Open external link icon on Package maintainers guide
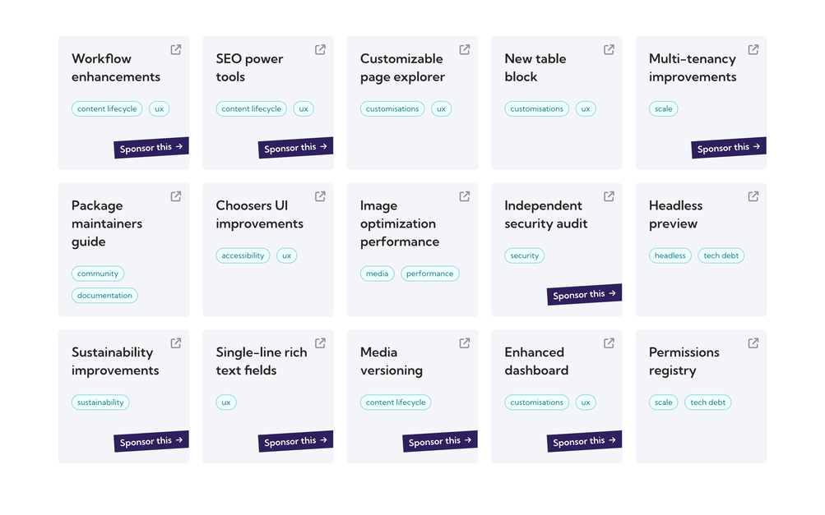Screen dimensions: 825x515 tap(176, 196)
